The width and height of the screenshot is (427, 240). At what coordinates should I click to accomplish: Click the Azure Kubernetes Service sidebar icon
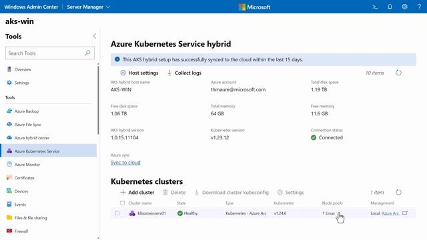(9, 151)
